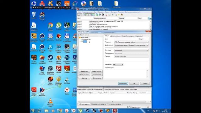Viewport: 201px width, 113px height.
Task: Click Skype desktop icon
Action: (x=50, y=48)
